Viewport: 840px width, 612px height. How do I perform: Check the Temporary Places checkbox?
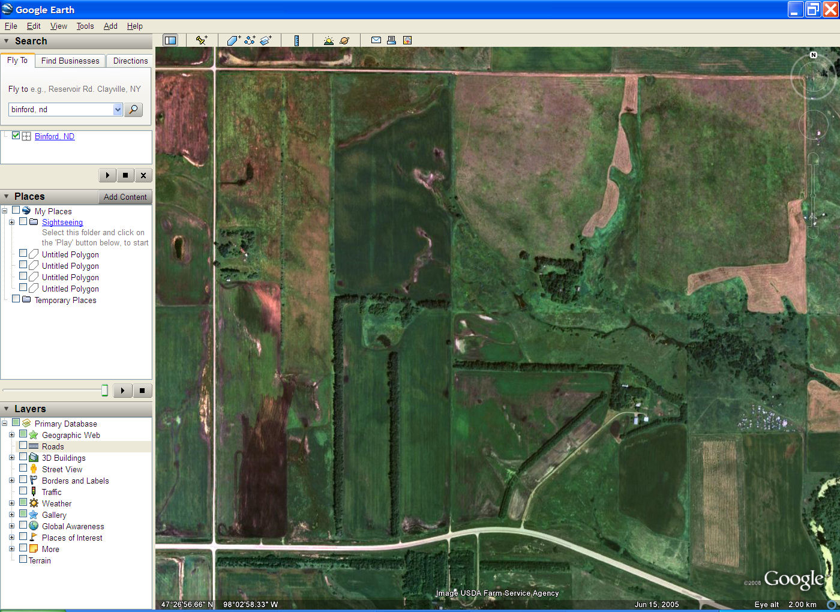click(16, 299)
